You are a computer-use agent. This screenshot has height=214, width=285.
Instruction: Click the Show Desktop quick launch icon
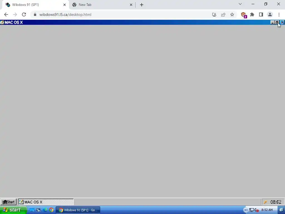click(32, 210)
